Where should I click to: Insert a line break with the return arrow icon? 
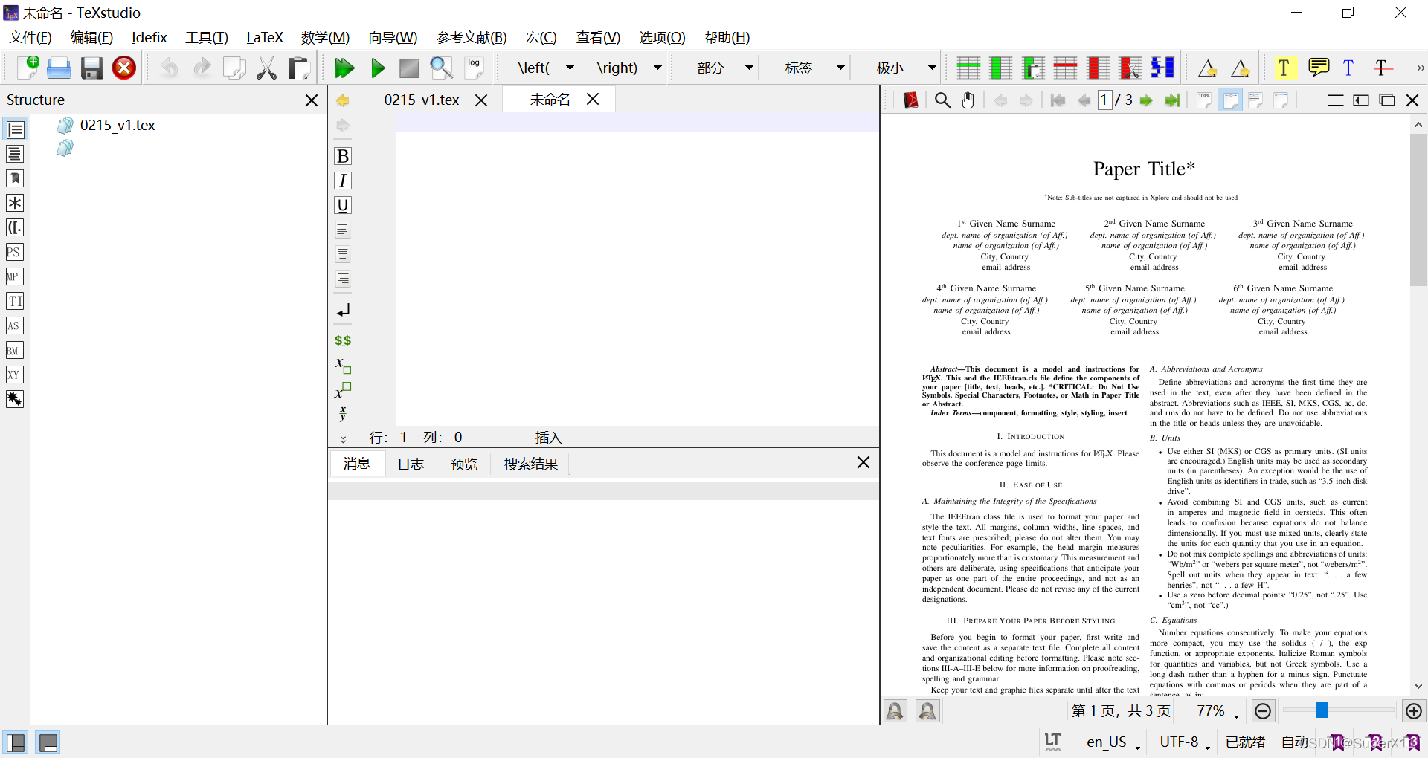(343, 311)
